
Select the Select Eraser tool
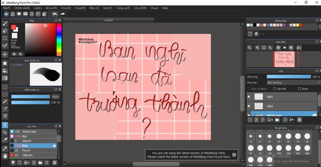(5, 116)
